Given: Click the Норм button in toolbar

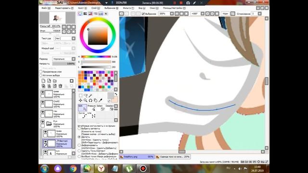Looking at the screenshot, I should [225, 14].
